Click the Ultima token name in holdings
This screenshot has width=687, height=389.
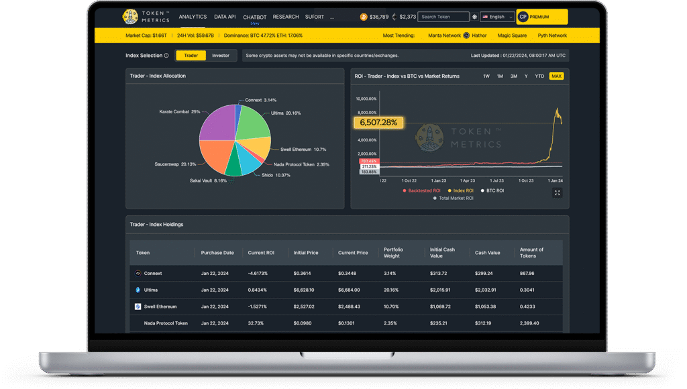point(151,290)
